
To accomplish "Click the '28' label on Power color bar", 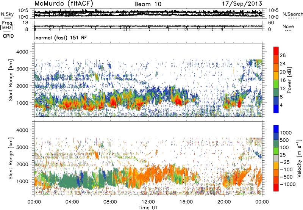I will pos(283,55).
